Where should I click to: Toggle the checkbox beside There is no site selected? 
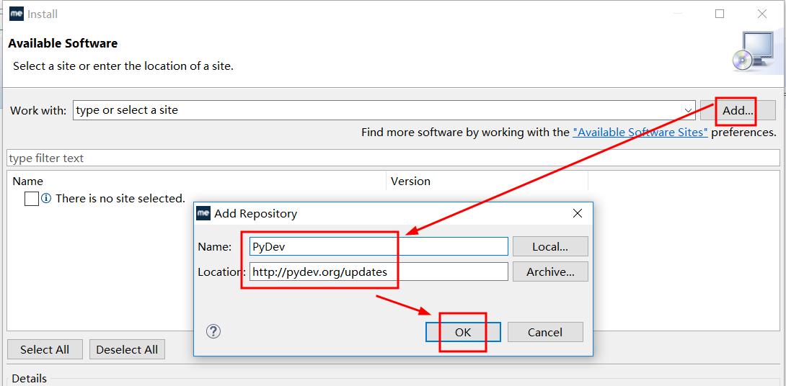(x=32, y=198)
